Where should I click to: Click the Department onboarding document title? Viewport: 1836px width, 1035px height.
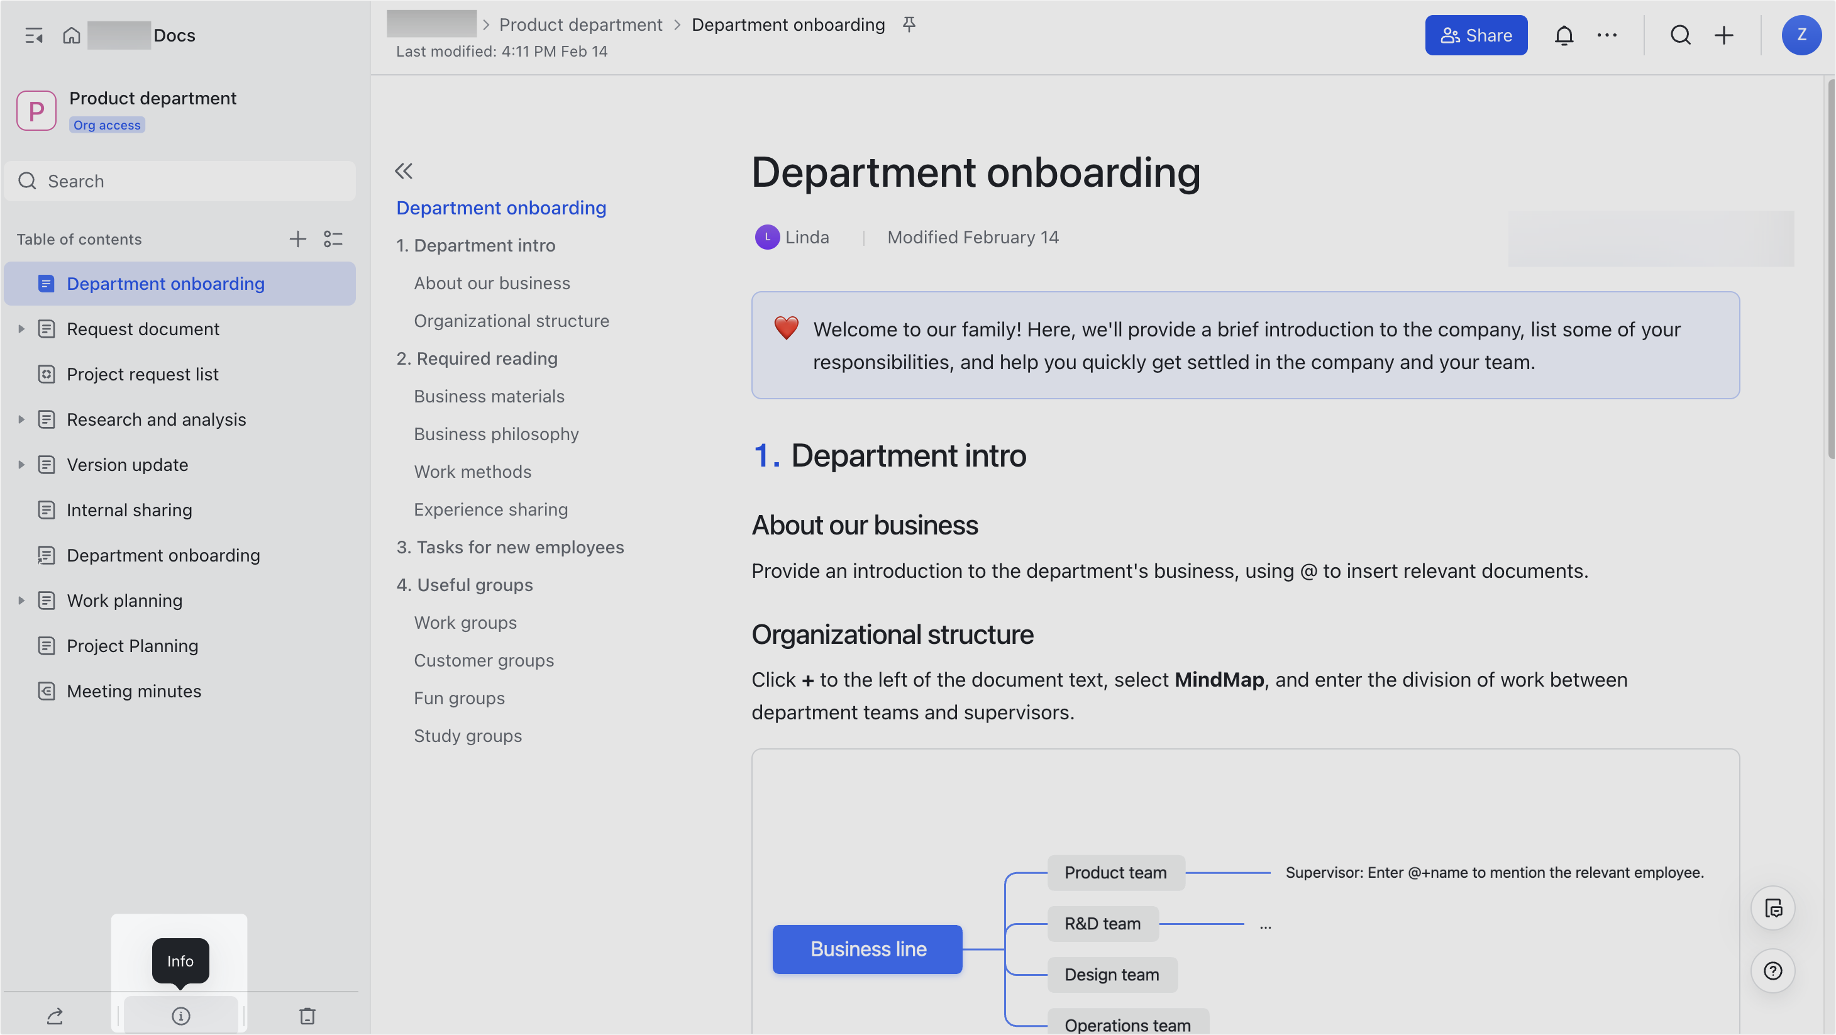pos(976,172)
